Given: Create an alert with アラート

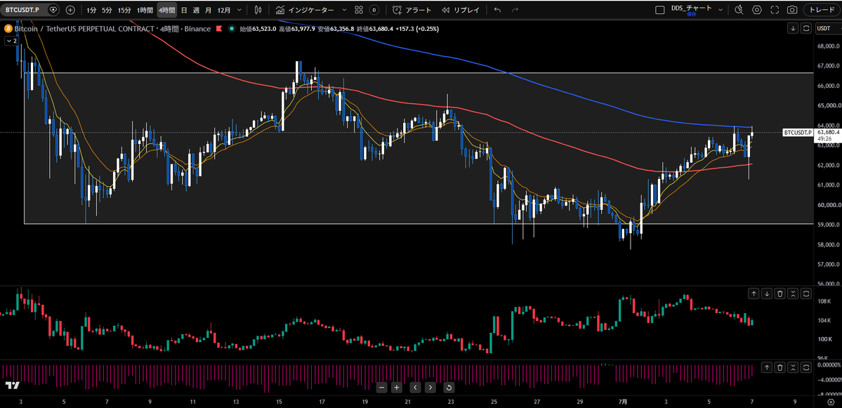Looking at the screenshot, I should click(412, 10).
